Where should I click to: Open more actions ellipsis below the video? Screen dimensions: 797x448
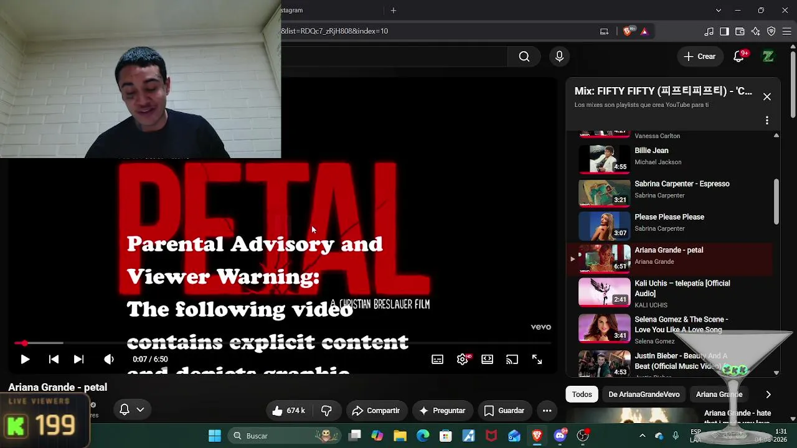(x=547, y=411)
